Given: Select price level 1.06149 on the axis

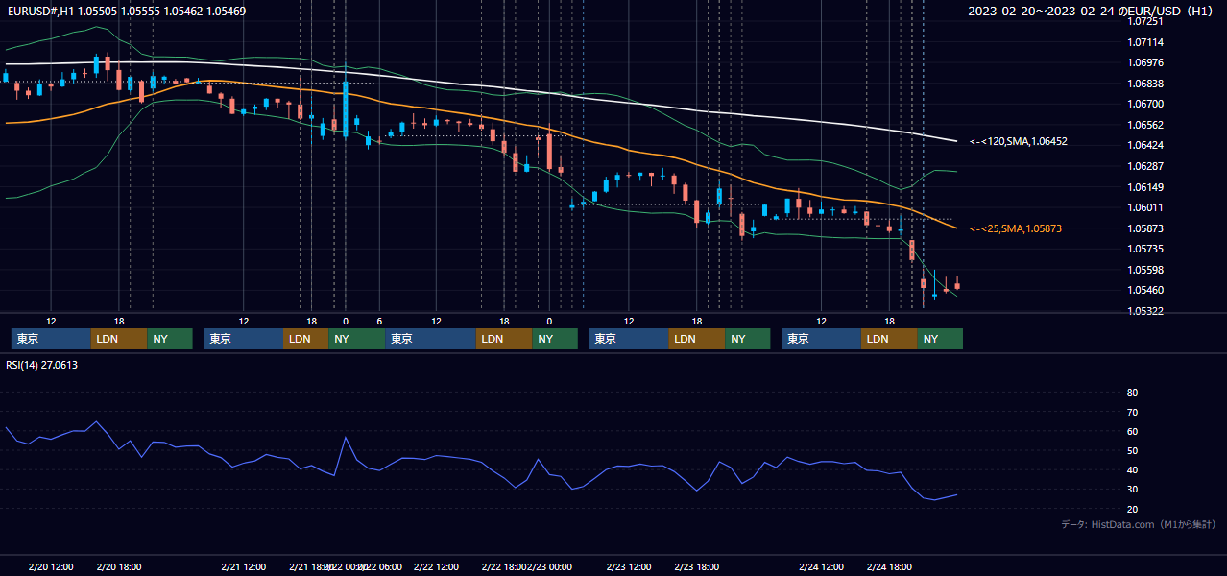Looking at the screenshot, I should 1145,187.
